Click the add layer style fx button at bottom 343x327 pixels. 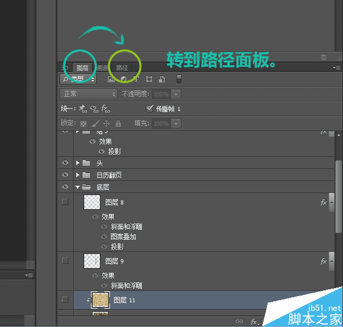coord(254,321)
